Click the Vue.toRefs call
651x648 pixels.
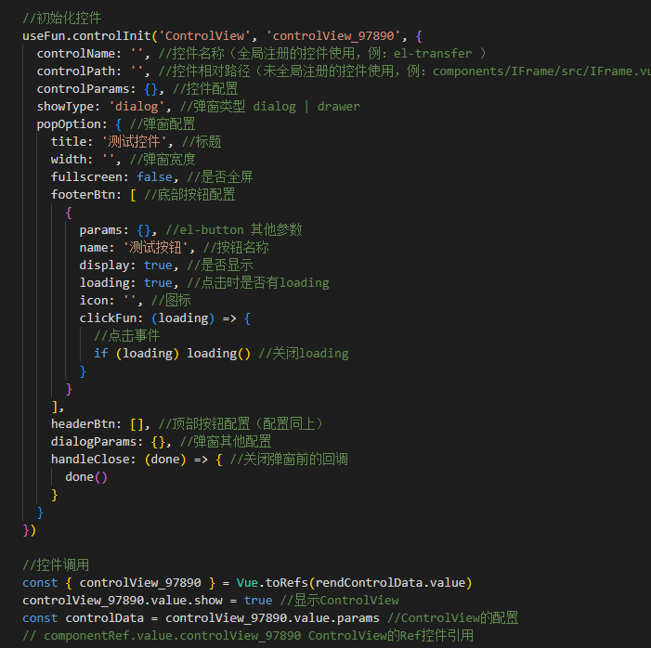pyautogui.click(x=272, y=582)
